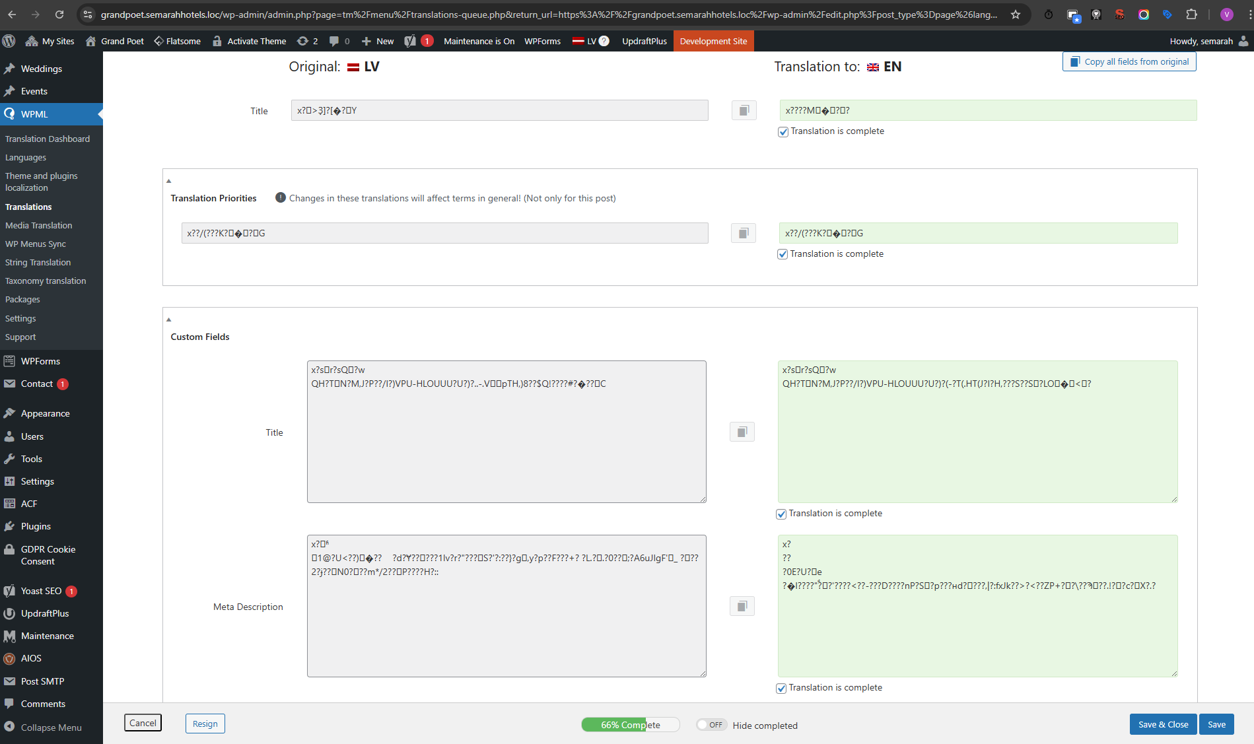Open comments bubble in admin bar
Screen dimensions: 1254x744
tap(339, 41)
